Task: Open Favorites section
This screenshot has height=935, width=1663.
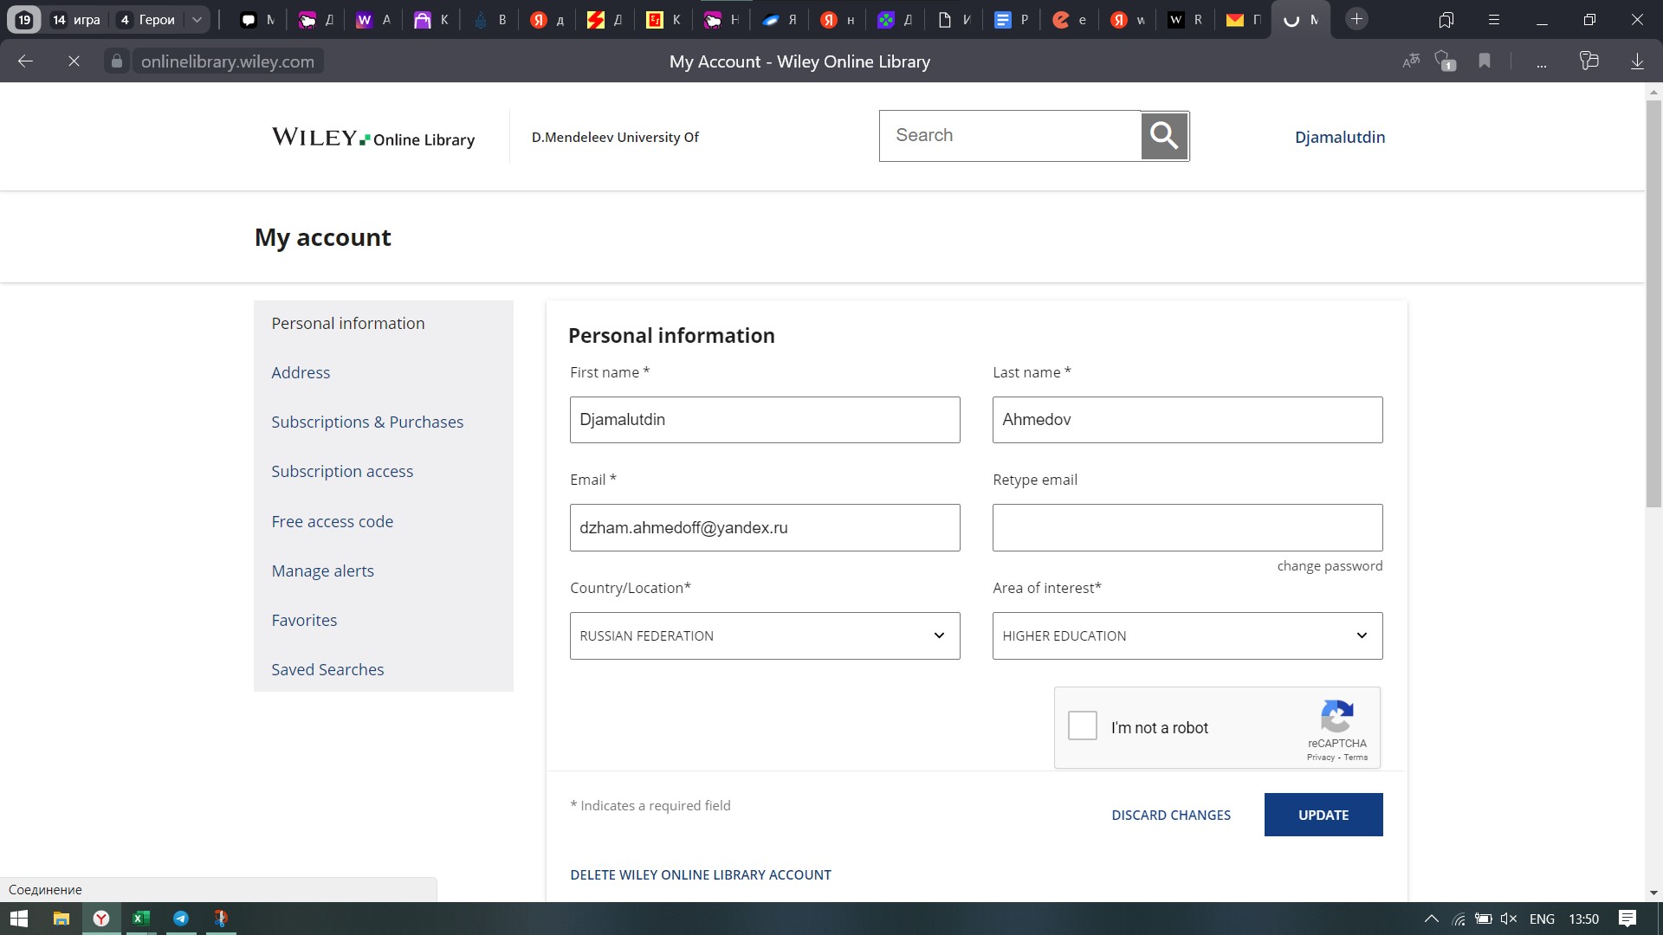Action: 304,620
